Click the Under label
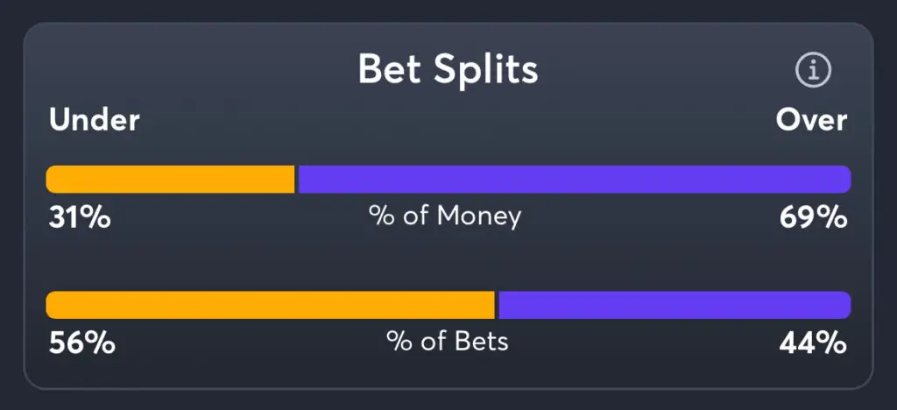Image resolution: width=897 pixels, height=410 pixels. [x=95, y=120]
